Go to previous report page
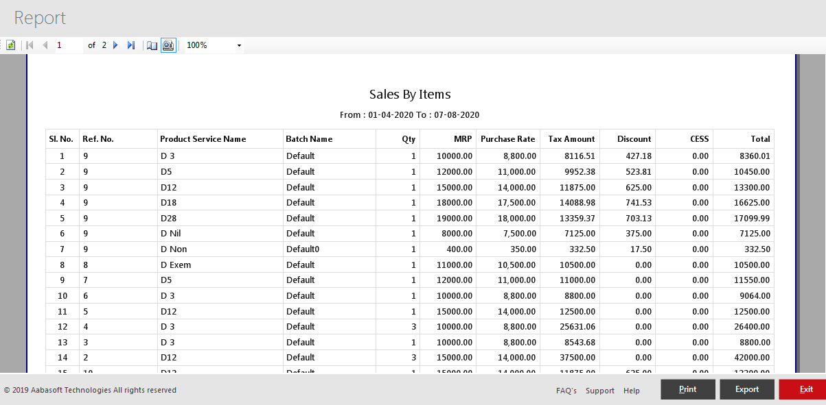Viewport: 826px width, 405px height. 45,45
